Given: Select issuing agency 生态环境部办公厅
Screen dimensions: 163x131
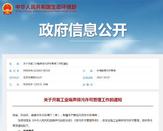Looking at the screenshot, I should [x=33, y=77].
